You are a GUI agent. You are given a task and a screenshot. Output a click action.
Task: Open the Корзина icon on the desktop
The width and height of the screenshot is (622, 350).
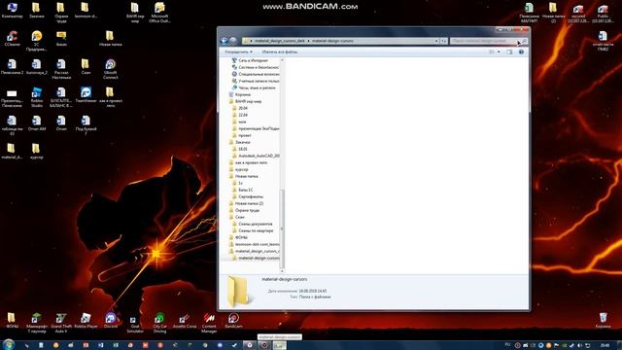pyautogui.click(x=603, y=321)
